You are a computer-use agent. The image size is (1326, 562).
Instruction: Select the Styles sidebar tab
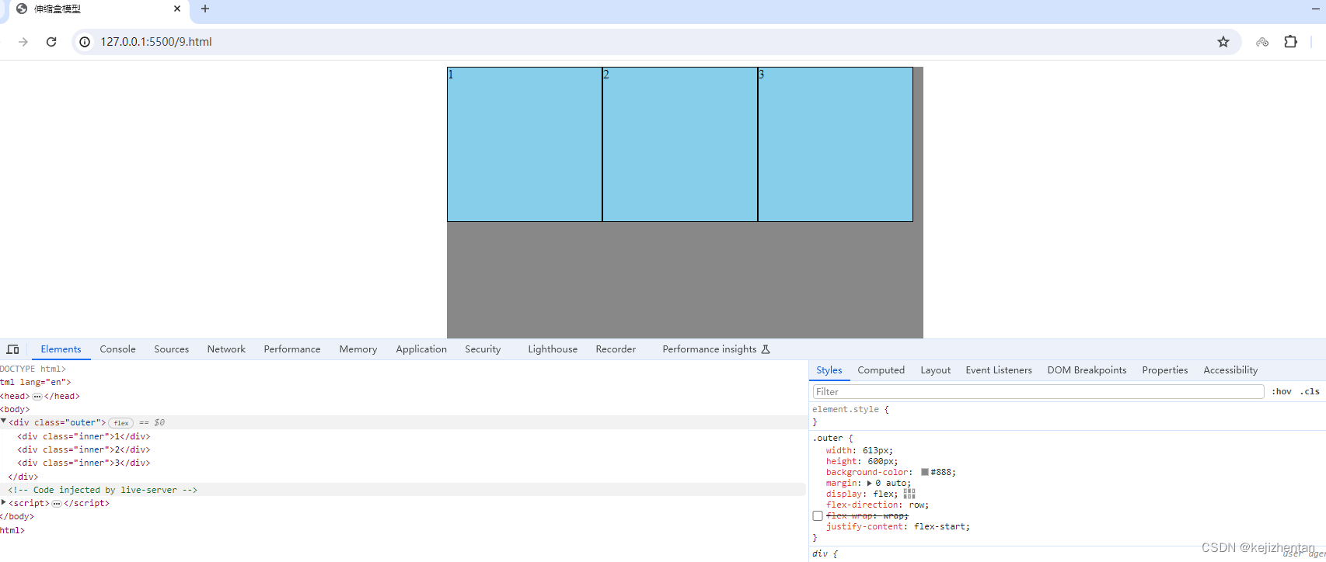pyautogui.click(x=829, y=370)
